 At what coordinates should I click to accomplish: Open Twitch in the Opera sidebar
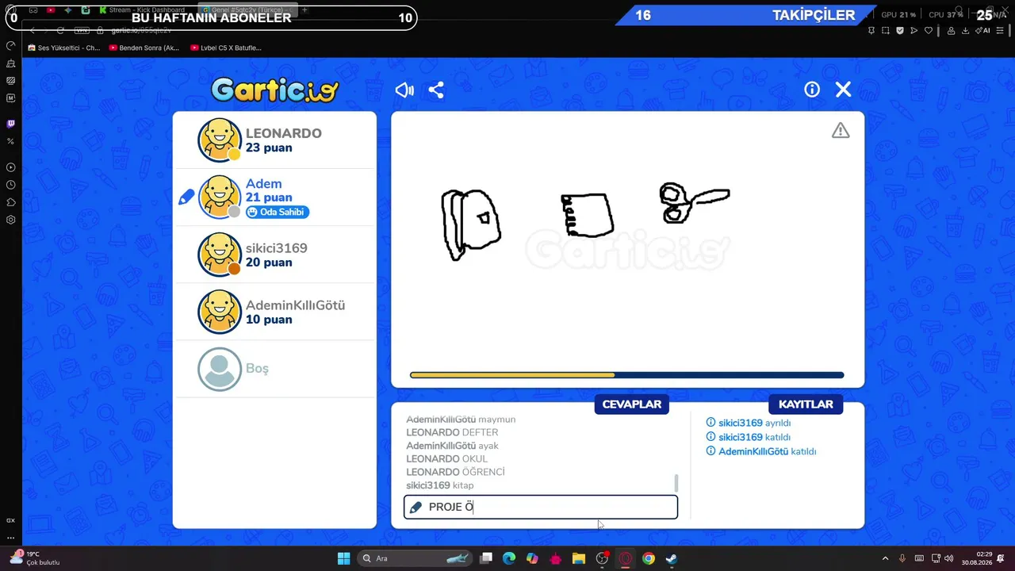click(x=10, y=124)
